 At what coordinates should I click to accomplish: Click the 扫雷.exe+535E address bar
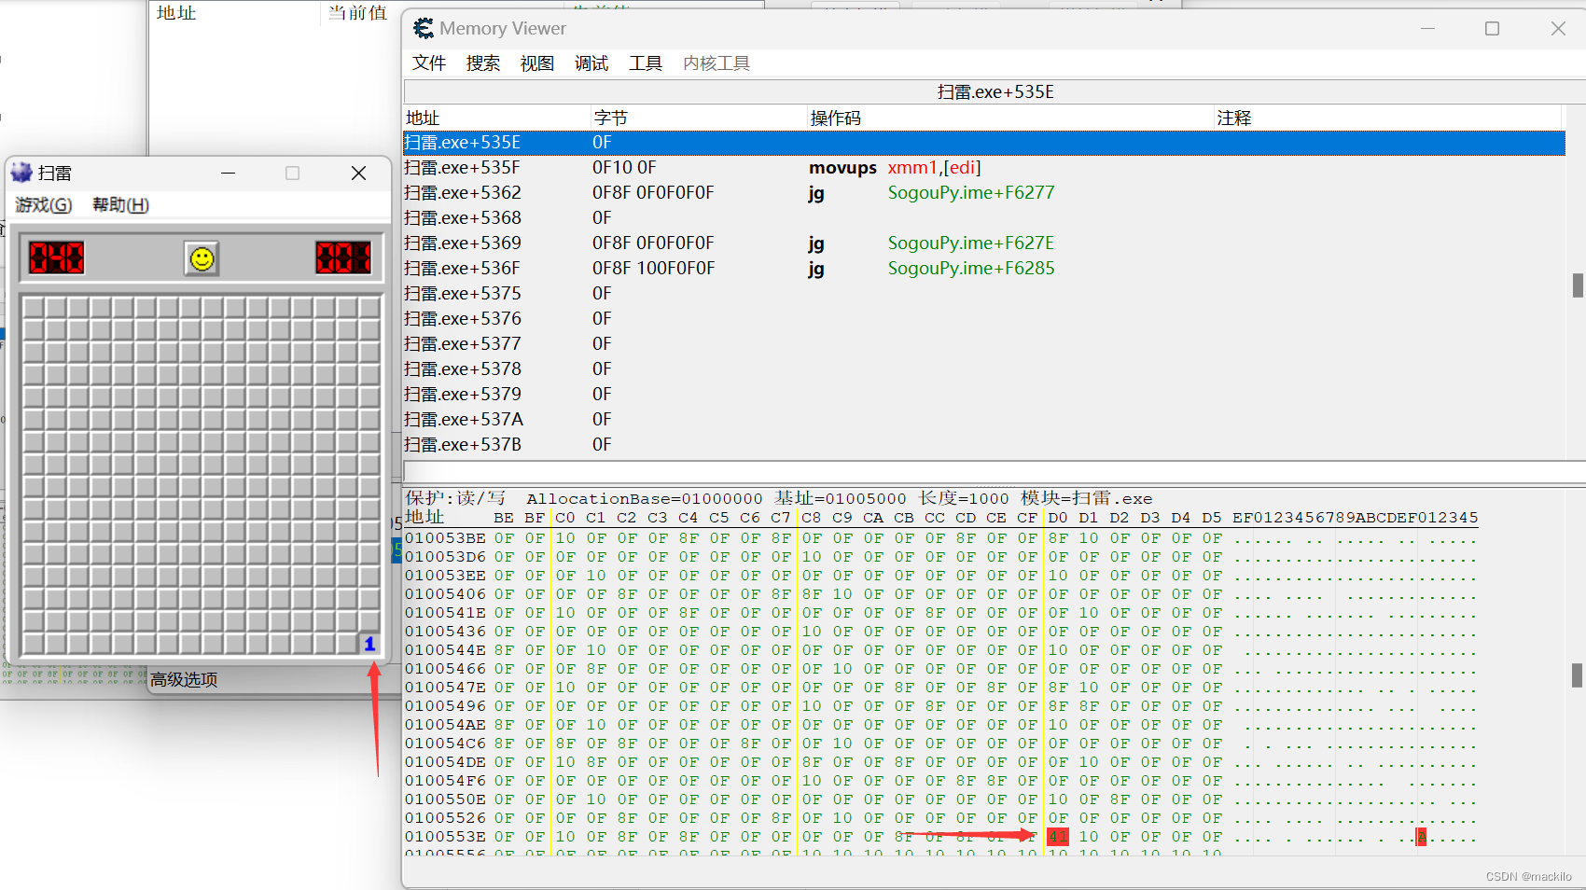(x=995, y=92)
